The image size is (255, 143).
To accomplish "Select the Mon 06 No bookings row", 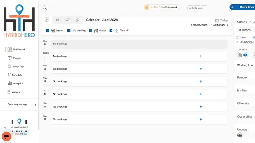I will tap(139, 44).
